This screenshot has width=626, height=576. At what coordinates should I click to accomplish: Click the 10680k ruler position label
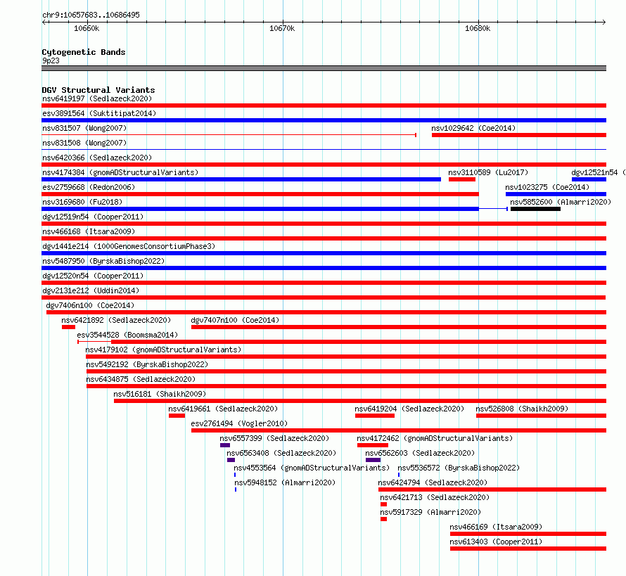click(478, 28)
